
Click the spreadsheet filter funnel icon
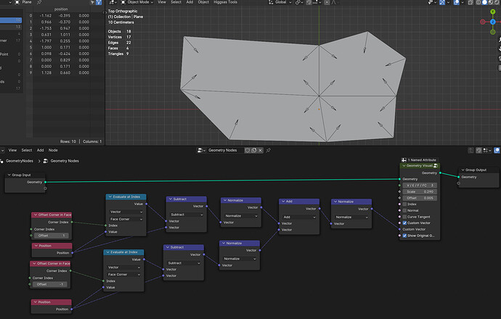(x=99, y=2)
